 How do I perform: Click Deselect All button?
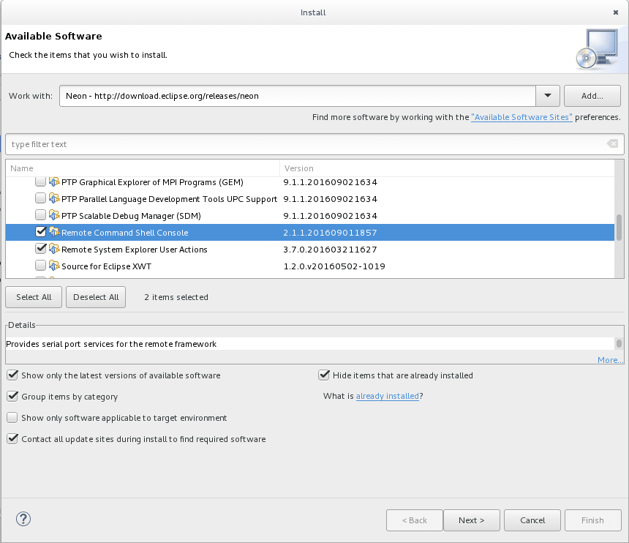(96, 297)
